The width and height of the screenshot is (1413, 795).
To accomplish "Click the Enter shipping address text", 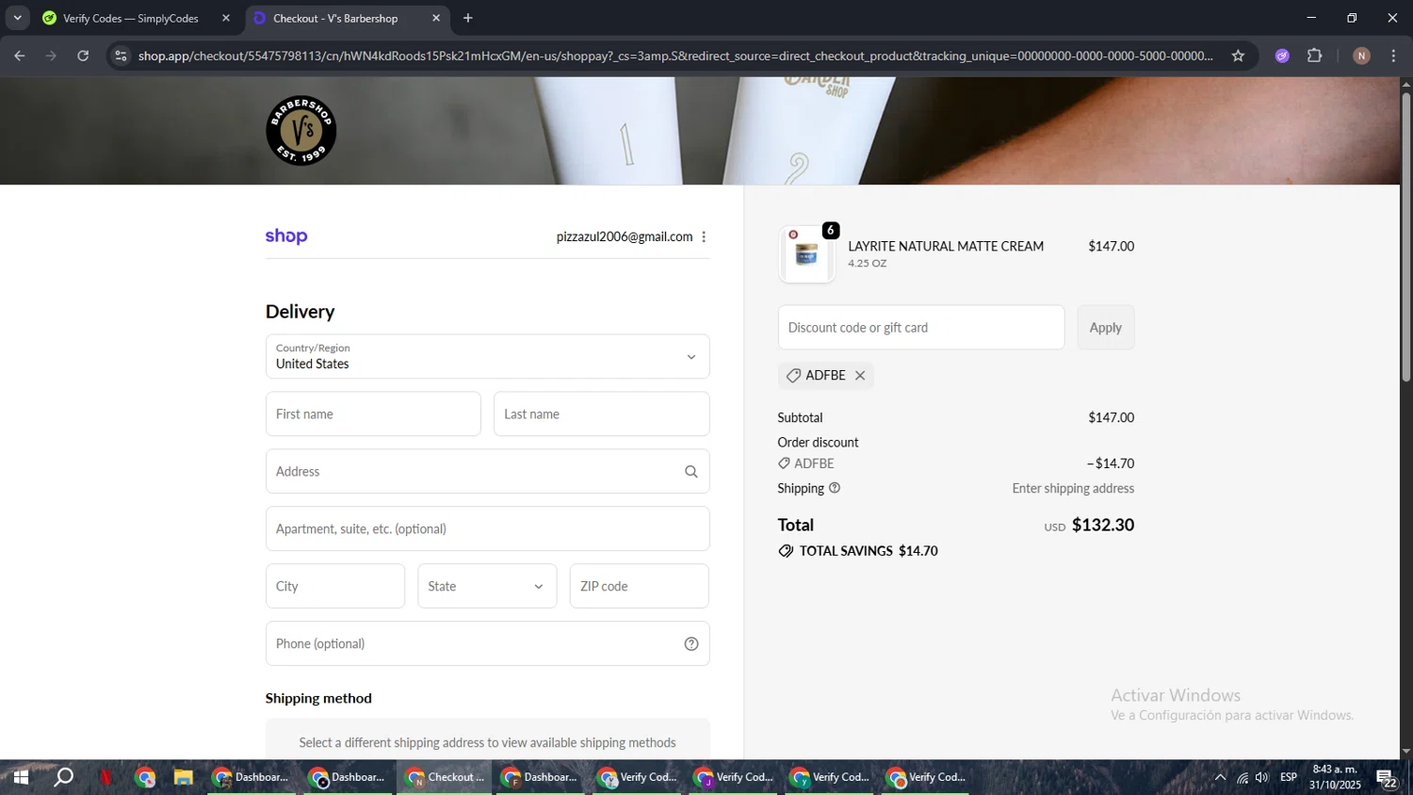I will [1073, 488].
